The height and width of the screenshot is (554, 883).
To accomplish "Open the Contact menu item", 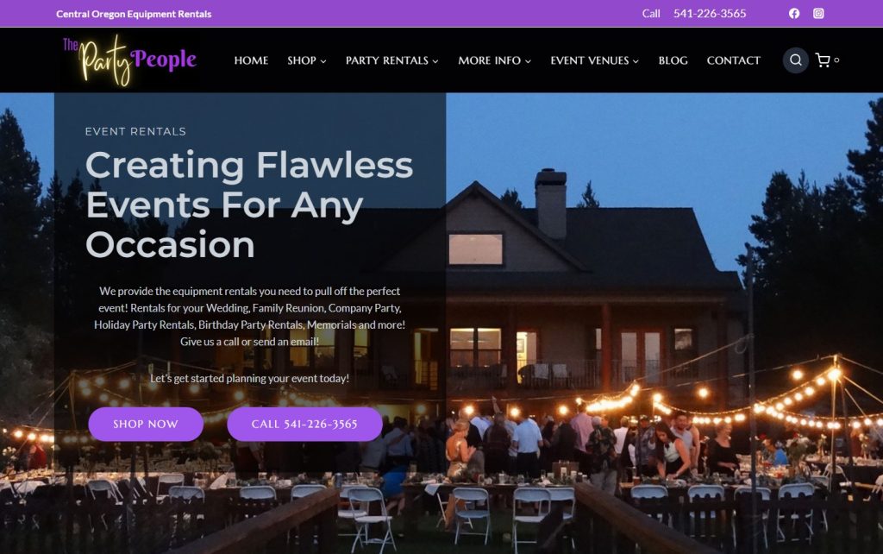I will (733, 60).
